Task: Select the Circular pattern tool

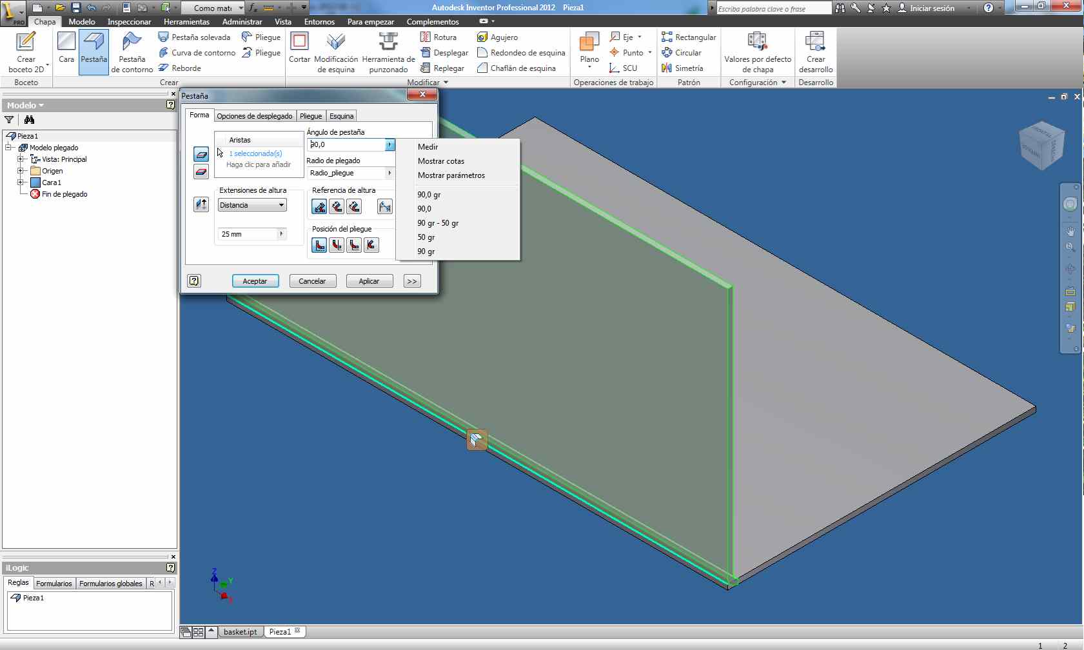Action: (682, 53)
